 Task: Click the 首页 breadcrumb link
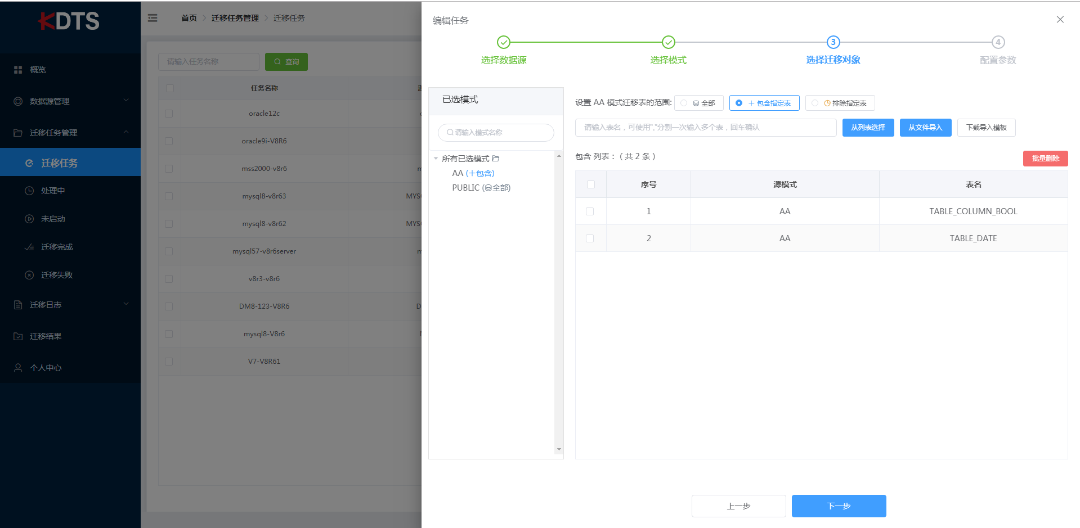pyautogui.click(x=189, y=18)
